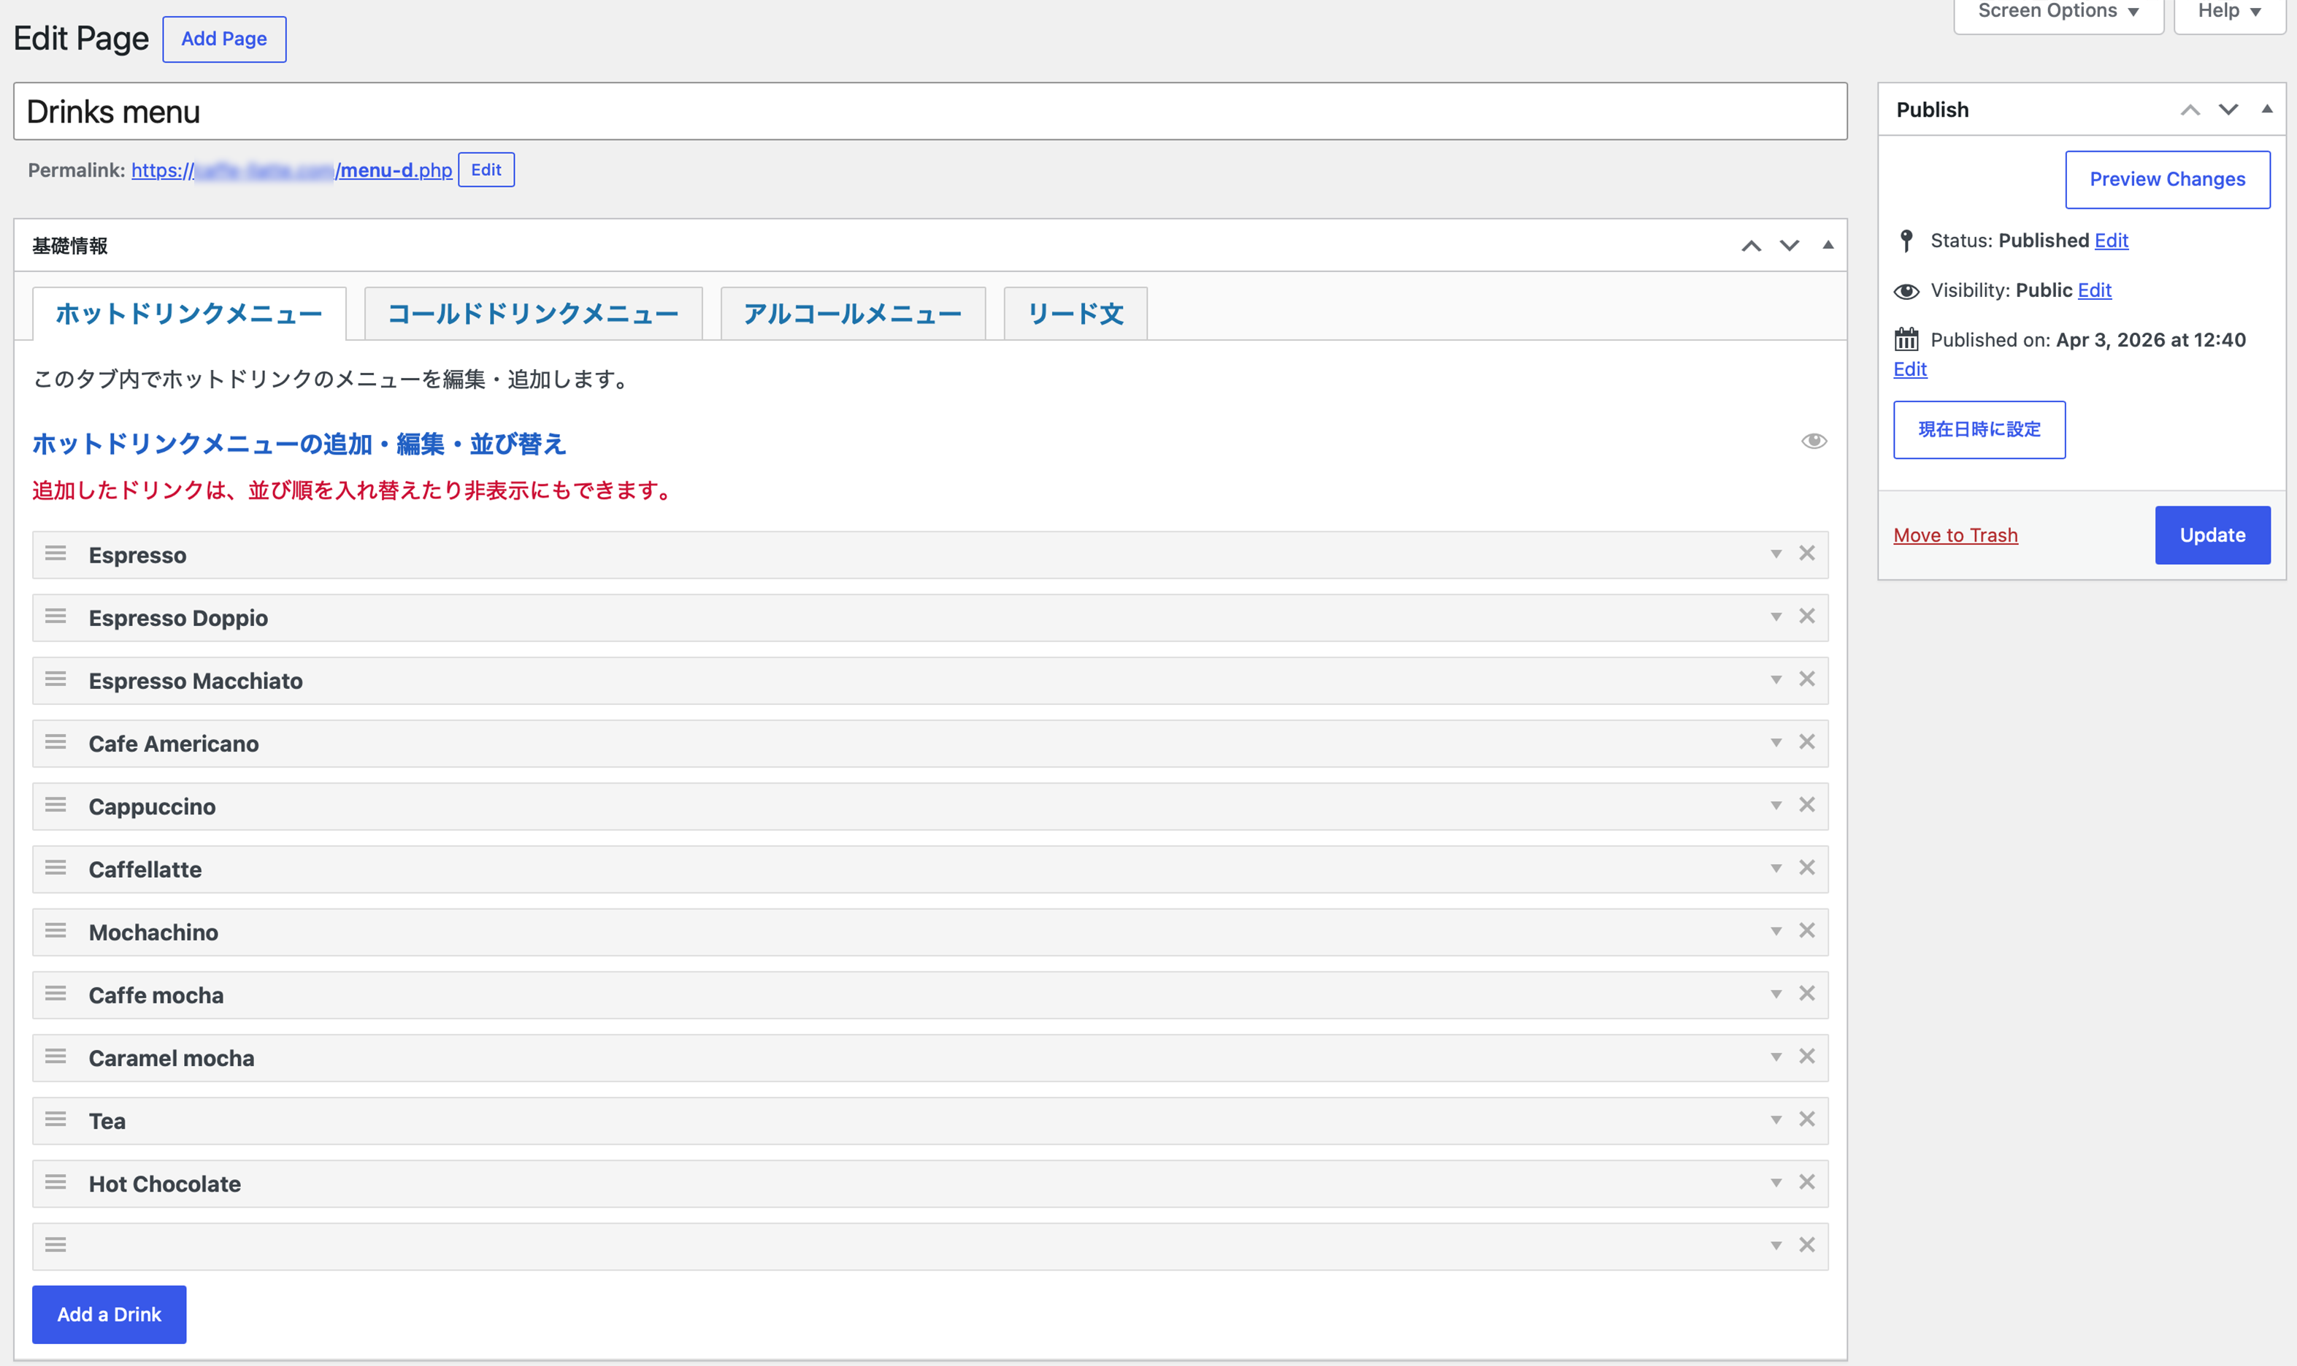Expand the Caffellatte row
The image size is (2297, 1366).
coord(1776,868)
